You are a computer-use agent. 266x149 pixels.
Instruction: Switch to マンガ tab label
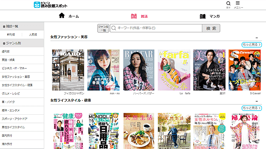tap(214, 16)
